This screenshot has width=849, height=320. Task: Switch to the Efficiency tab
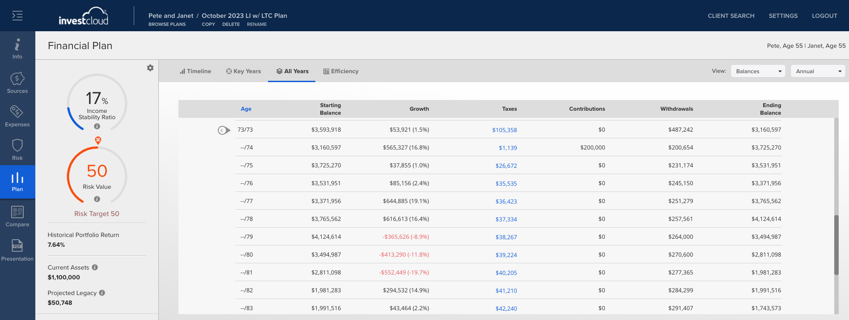[341, 71]
